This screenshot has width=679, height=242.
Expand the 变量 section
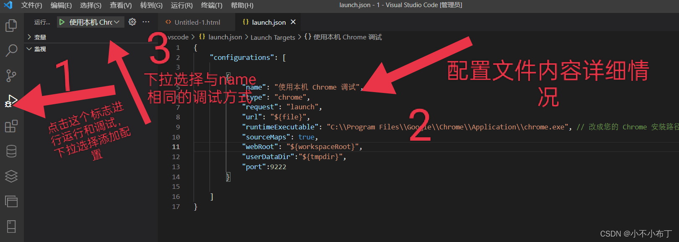click(x=40, y=37)
